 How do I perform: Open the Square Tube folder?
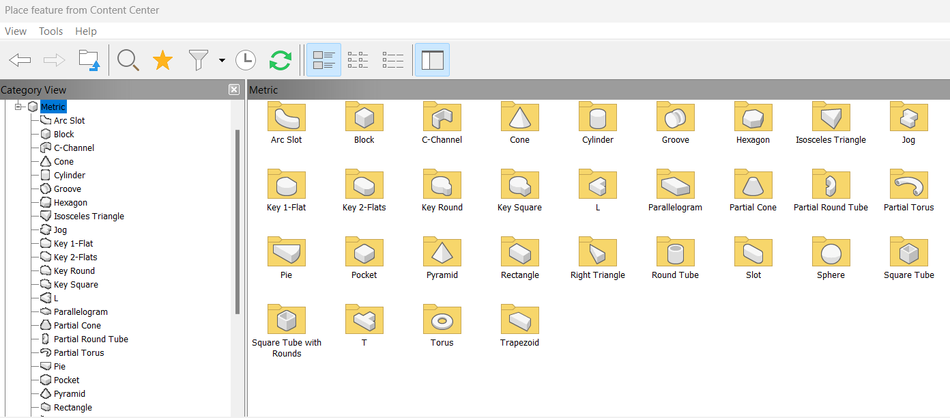click(908, 252)
